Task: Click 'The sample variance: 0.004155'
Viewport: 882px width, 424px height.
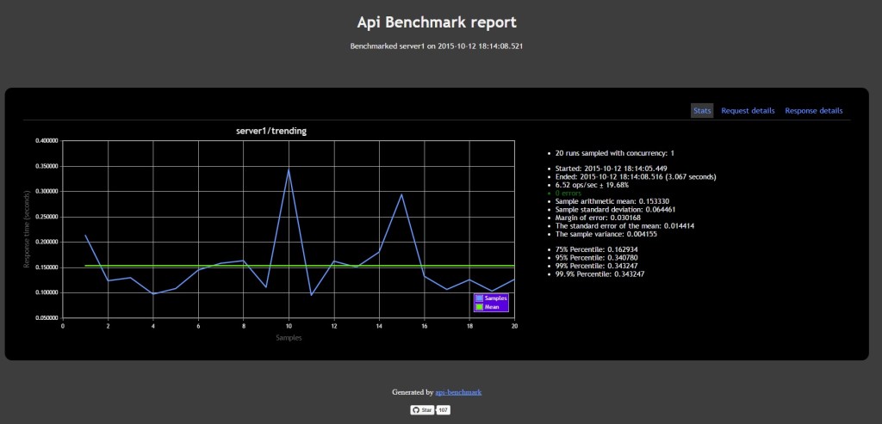Action: (x=606, y=234)
